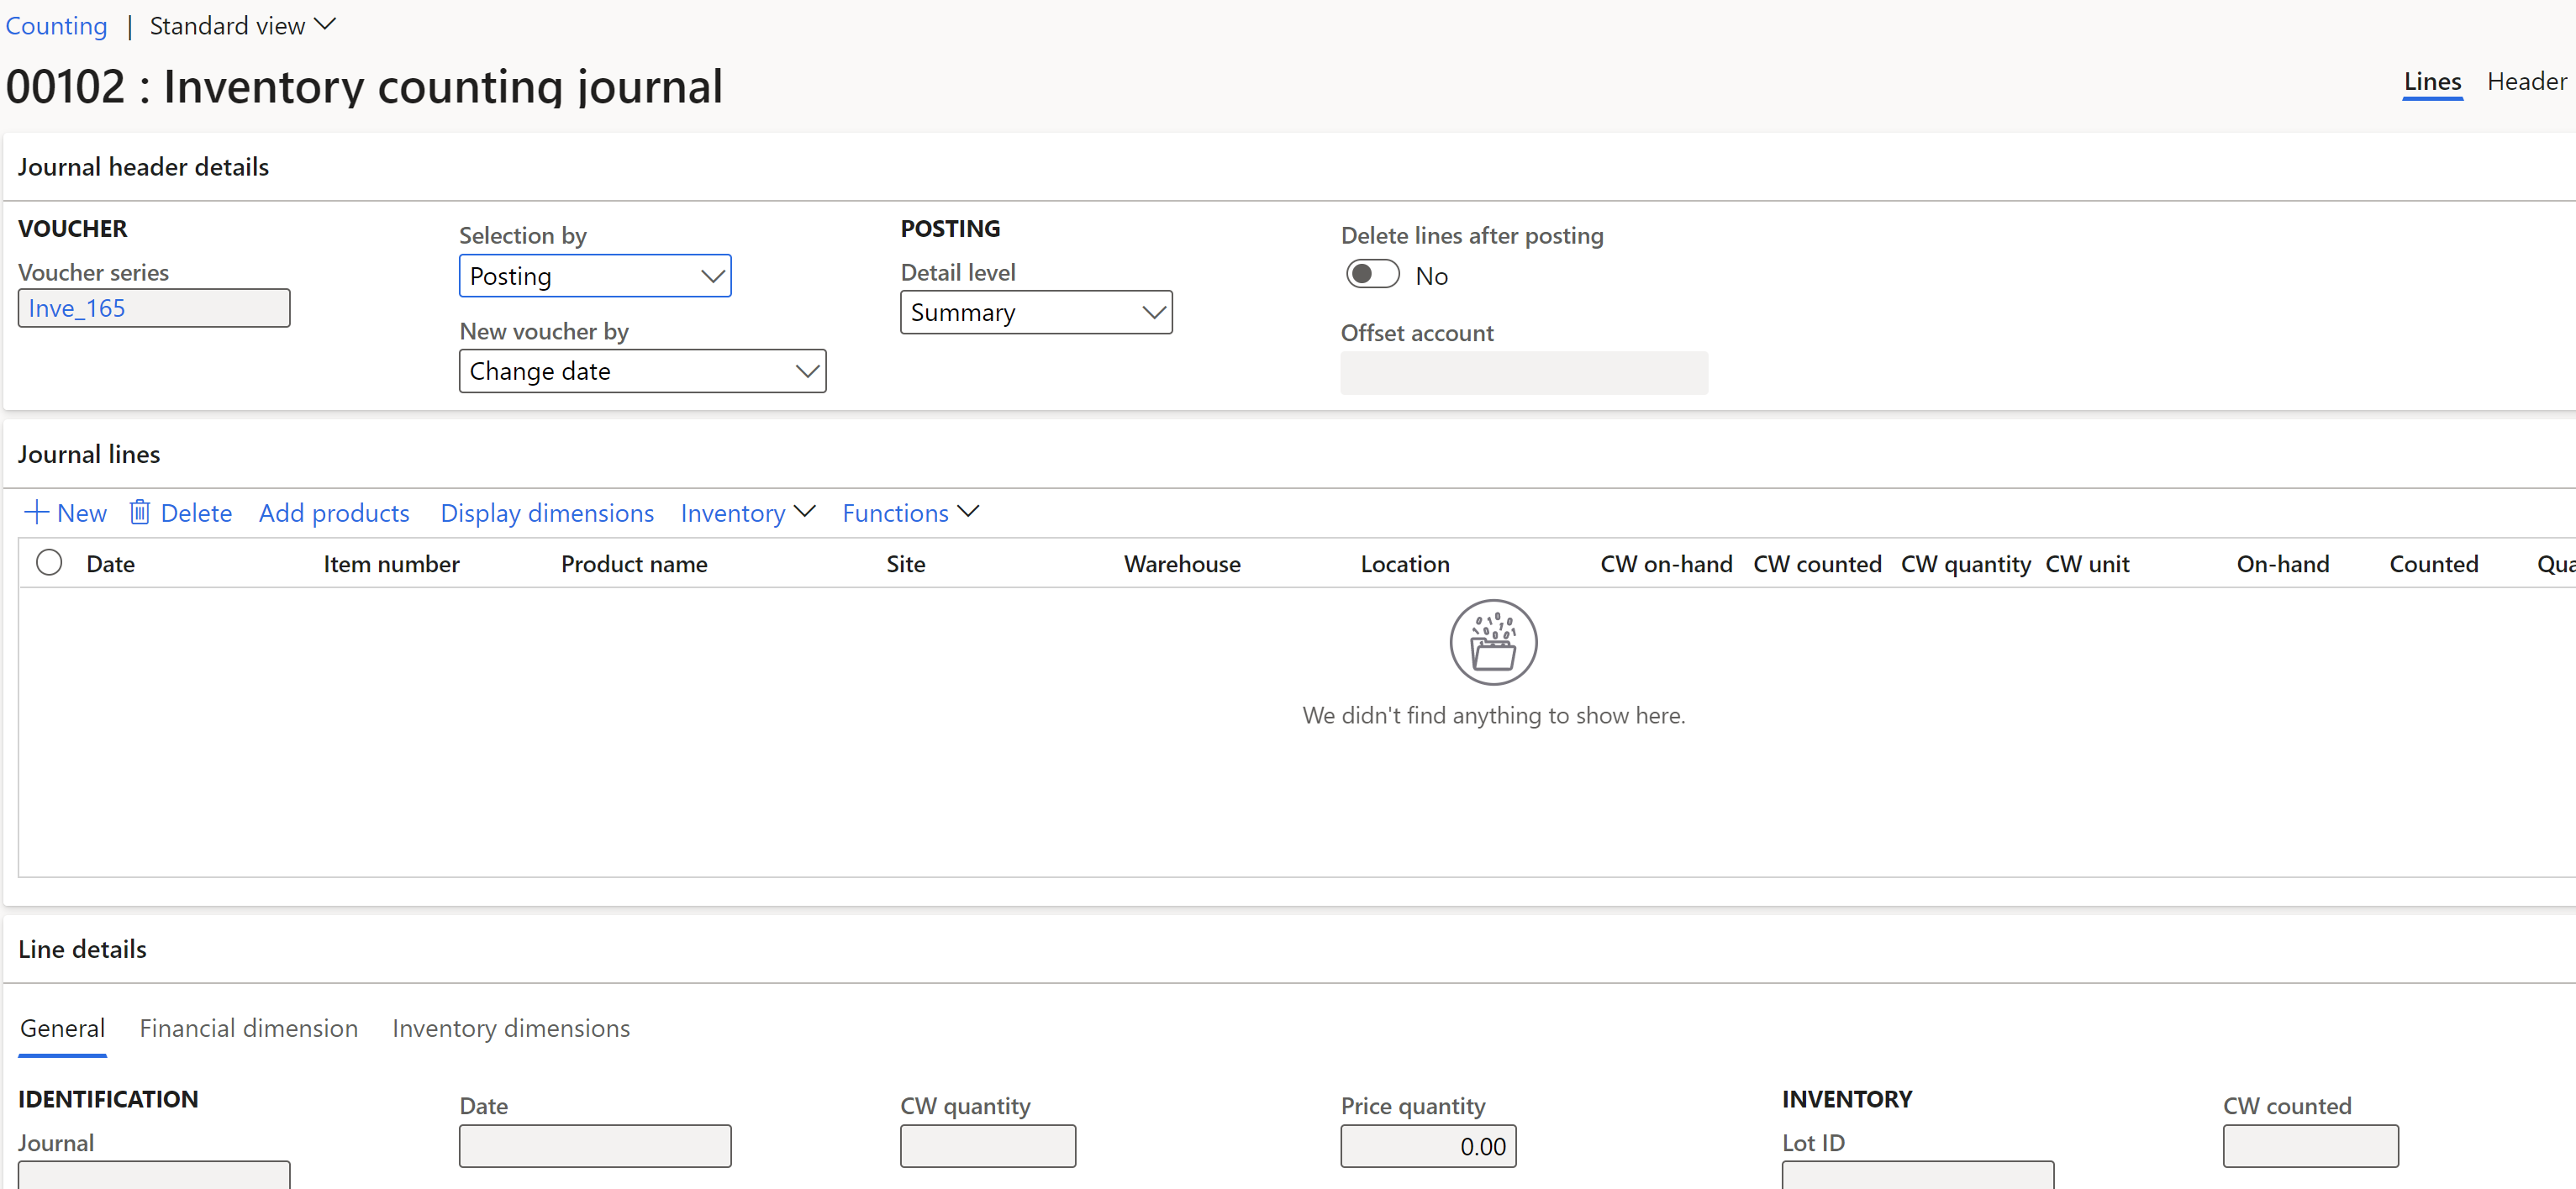2576x1189 pixels.
Task: Click the General tab in Line details
Action: tap(61, 1029)
